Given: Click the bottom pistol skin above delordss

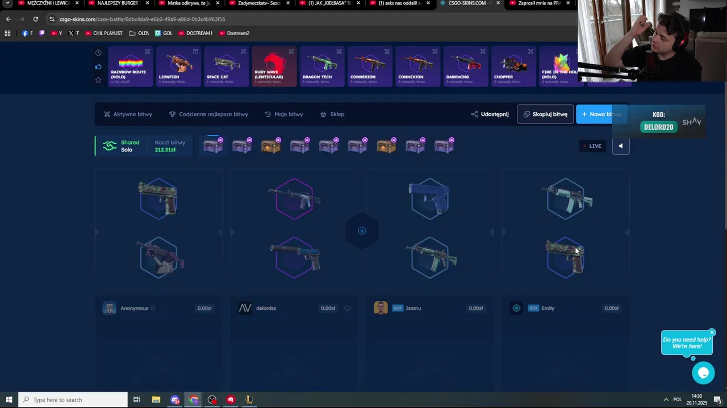Looking at the screenshot, I should tap(294, 257).
